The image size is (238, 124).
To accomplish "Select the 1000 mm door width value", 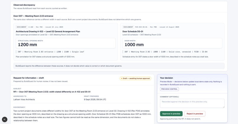I will [x=134, y=45].
